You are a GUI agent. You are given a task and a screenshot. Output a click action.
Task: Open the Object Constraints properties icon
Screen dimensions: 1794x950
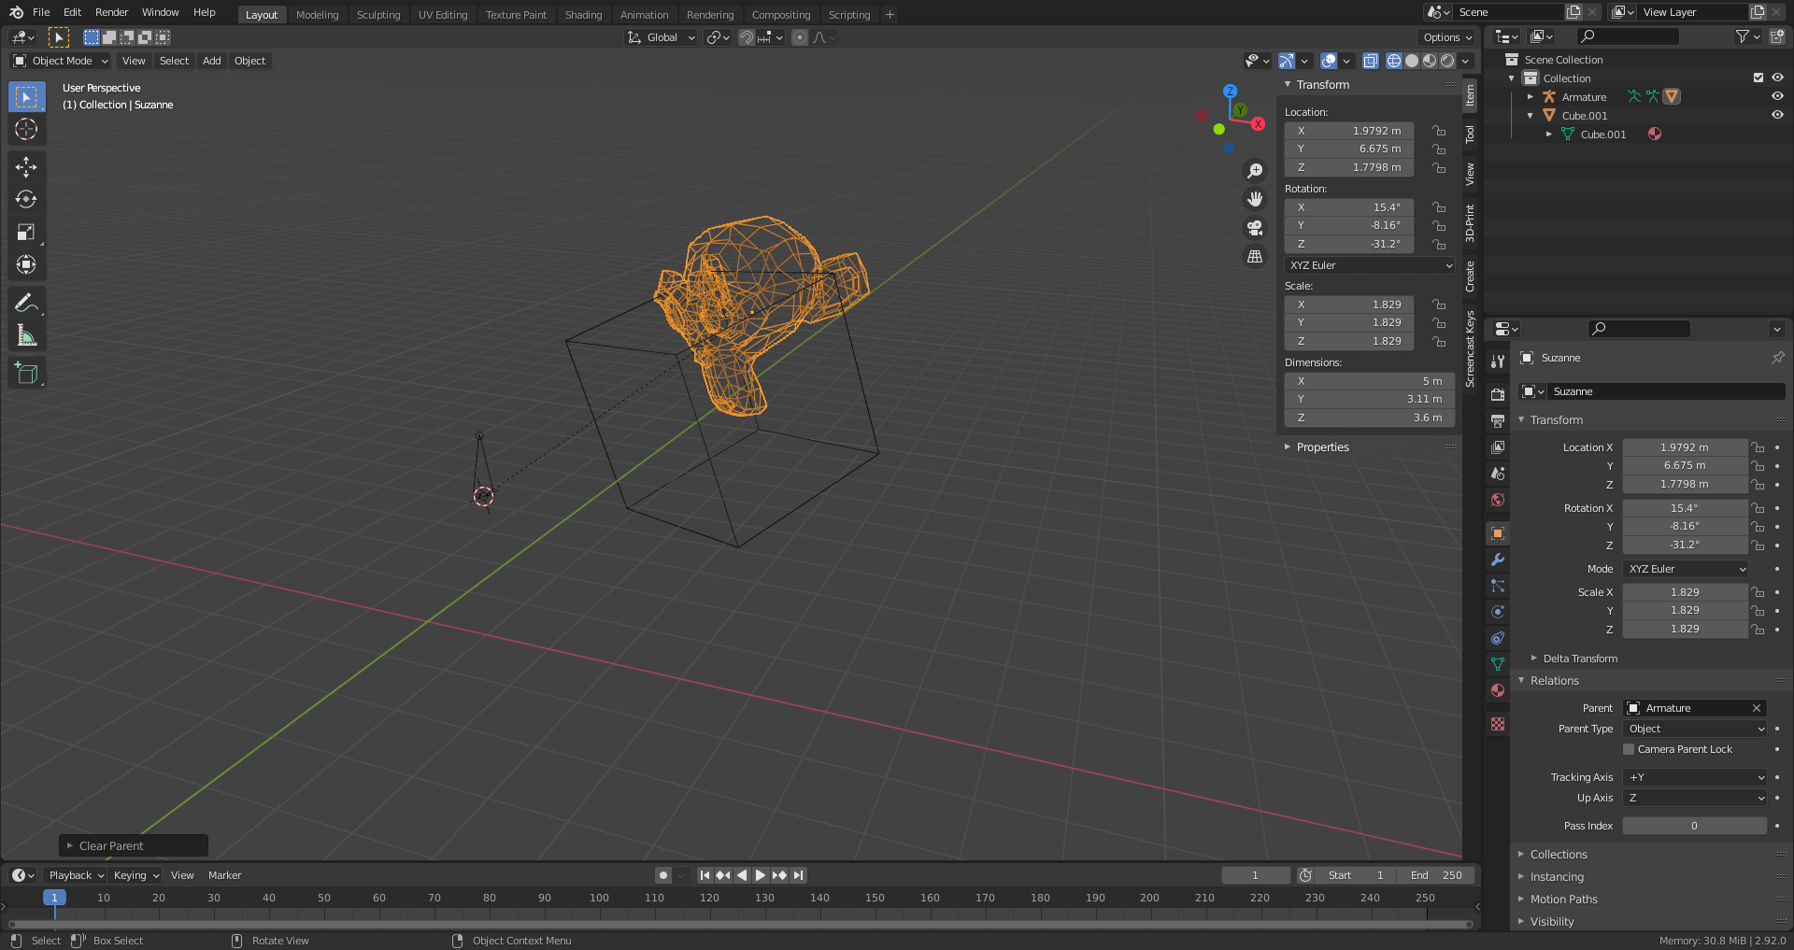[1498, 638]
